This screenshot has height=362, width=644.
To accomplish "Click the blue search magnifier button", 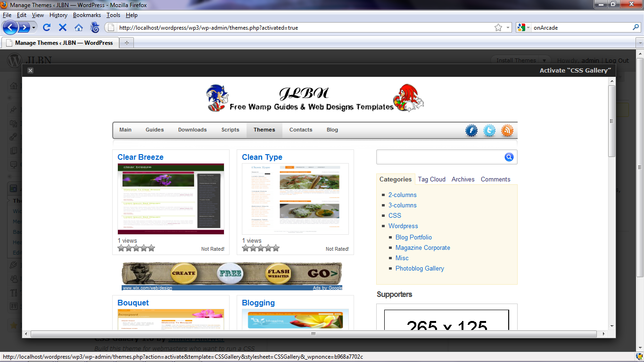I will click(x=509, y=157).
